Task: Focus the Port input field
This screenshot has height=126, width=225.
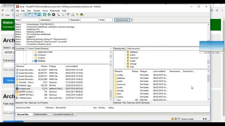Action: click(109, 20)
